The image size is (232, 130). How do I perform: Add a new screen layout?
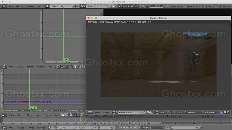click(74, 6)
